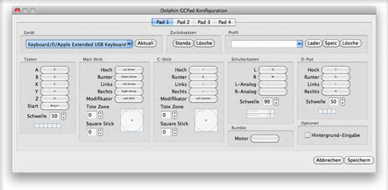Close the GCPad Konfiguration window
Viewport: 388px width, 190px height.
(17, 11)
